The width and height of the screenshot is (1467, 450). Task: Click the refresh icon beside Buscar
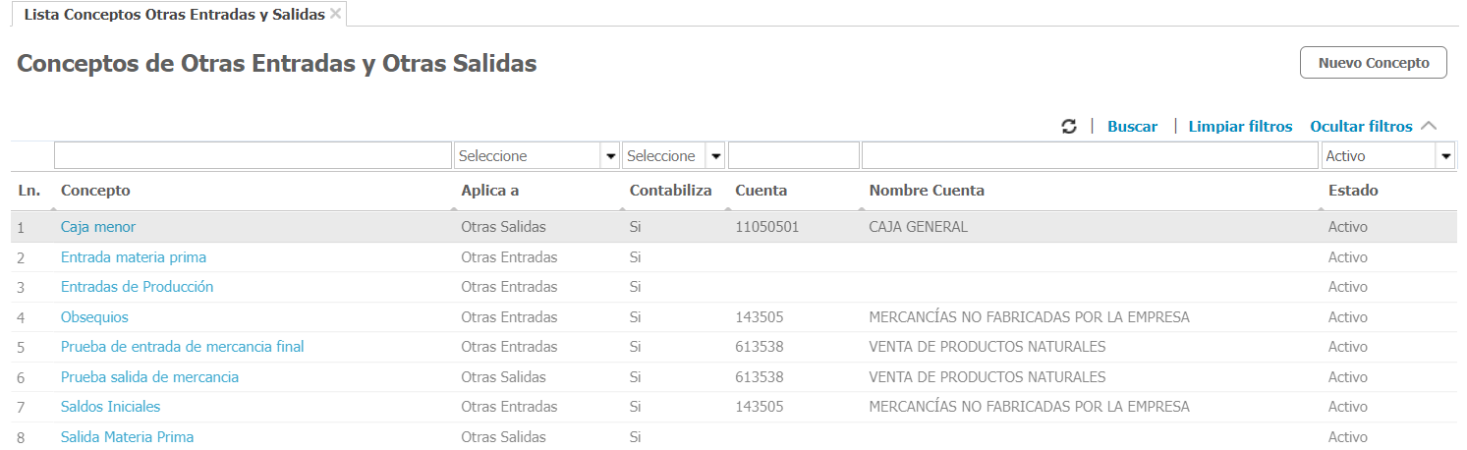(x=1069, y=127)
